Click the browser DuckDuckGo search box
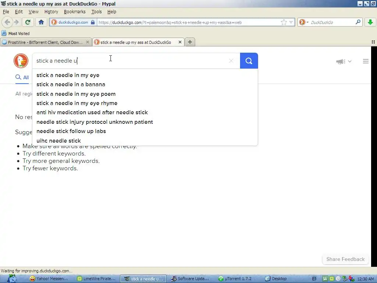Viewport: 377px width, 283px height. point(332,22)
